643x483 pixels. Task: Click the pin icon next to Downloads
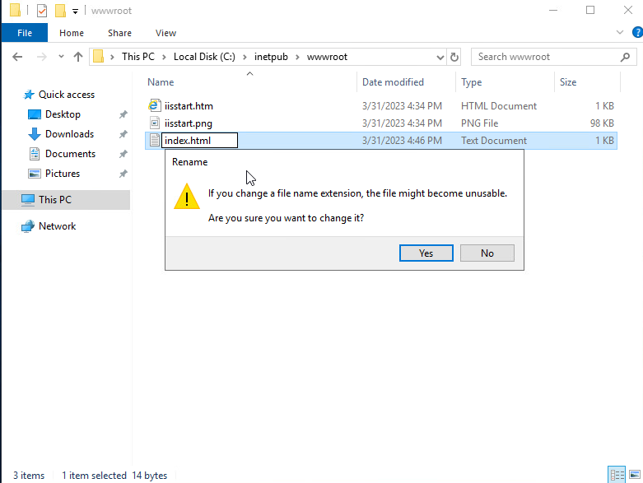(x=123, y=134)
